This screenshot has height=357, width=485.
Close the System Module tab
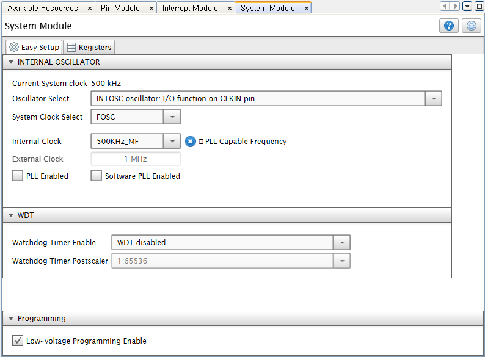(307, 9)
